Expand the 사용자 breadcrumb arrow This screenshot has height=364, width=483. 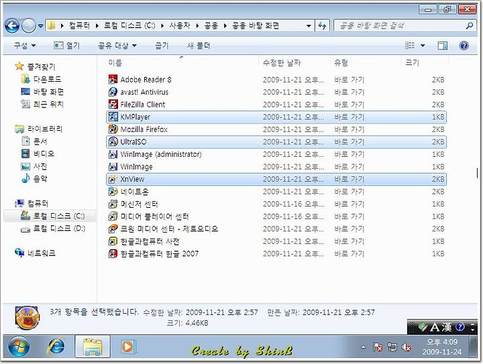(x=197, y=25)
